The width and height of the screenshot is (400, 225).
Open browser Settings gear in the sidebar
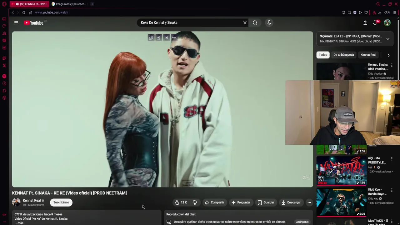pos(4,98)
